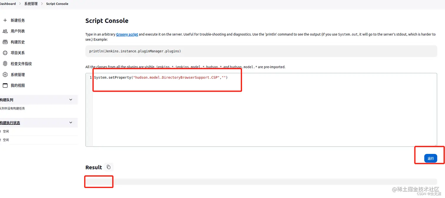Click the line number 1 gutter

click(91, 78)
